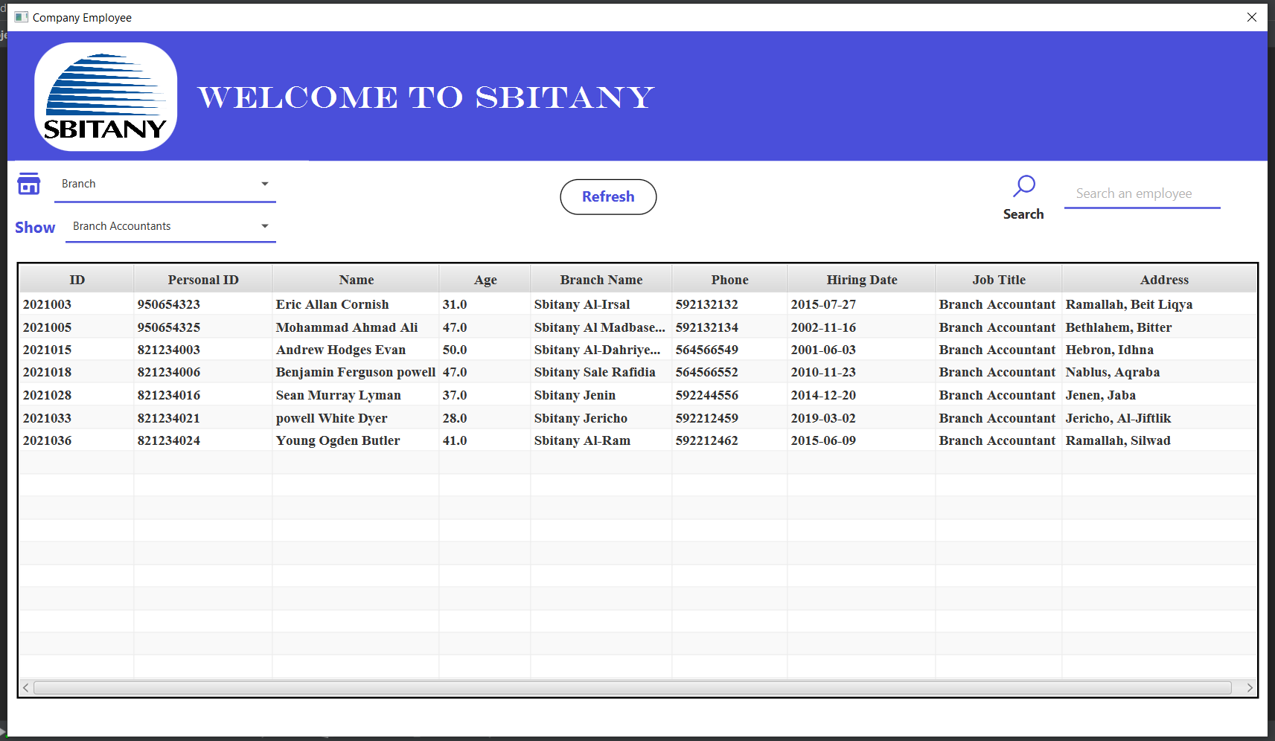This screenshot has width=1275, height=741.
Task: Select the Eric Allan Cornish name cell
Action: (x=356, y=304)
